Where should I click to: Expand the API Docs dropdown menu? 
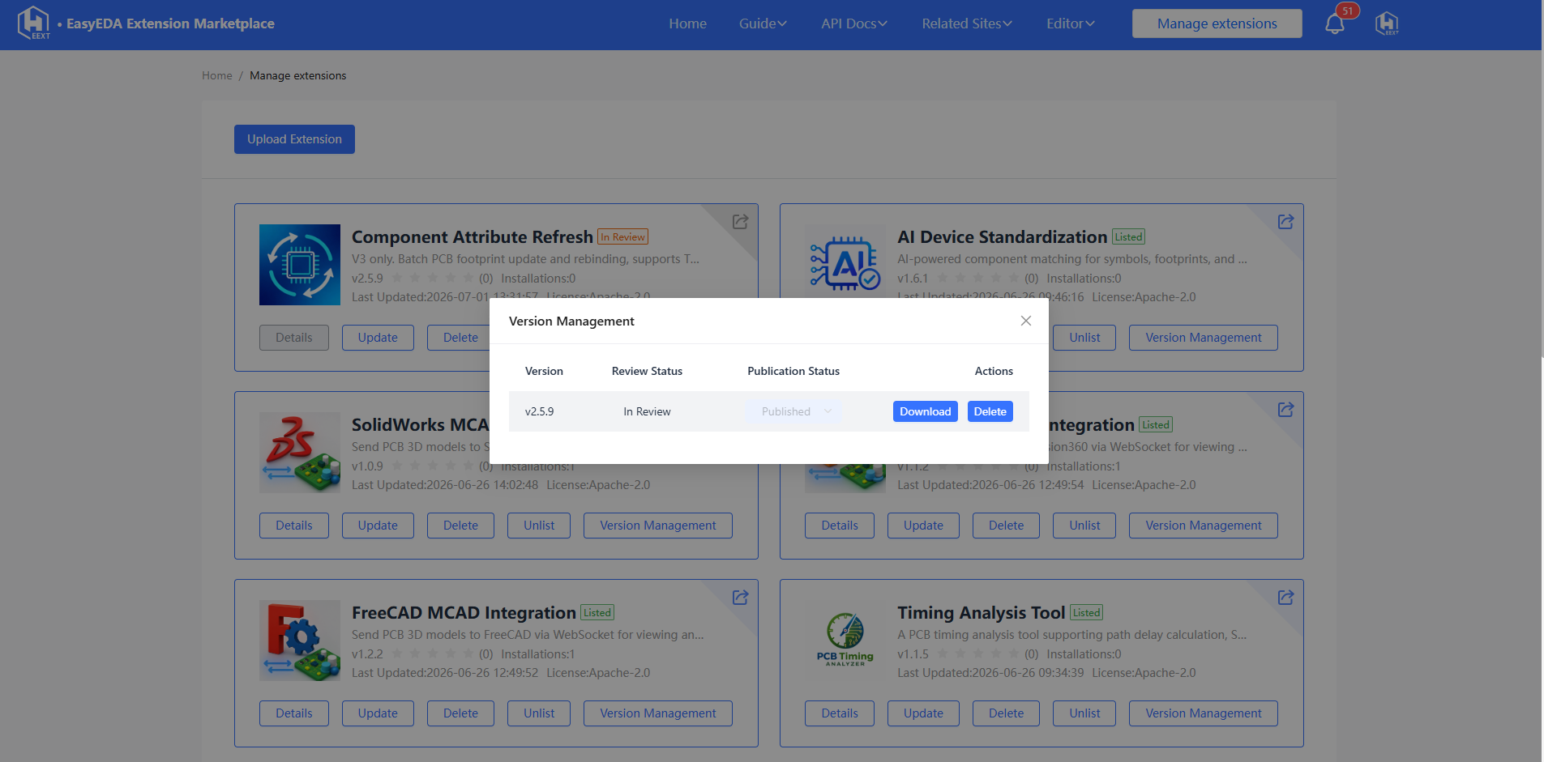click(x=854, y=23)
